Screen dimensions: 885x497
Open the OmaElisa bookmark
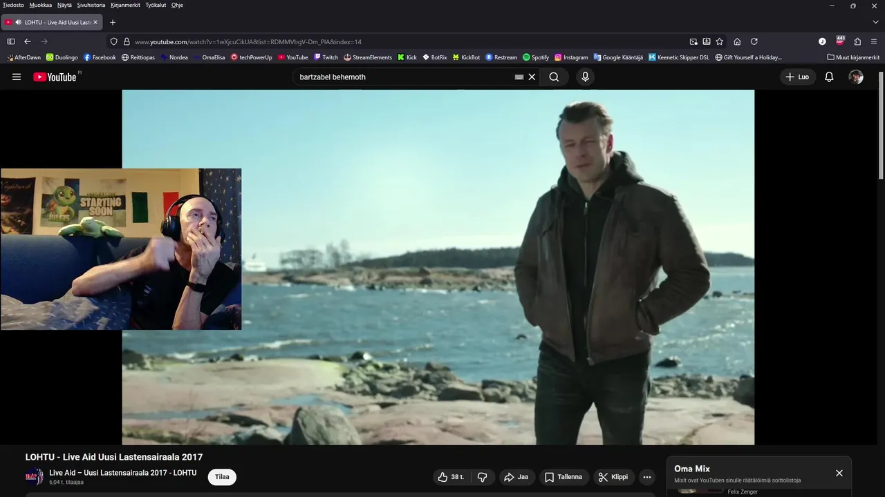click(x=209, y=57)
